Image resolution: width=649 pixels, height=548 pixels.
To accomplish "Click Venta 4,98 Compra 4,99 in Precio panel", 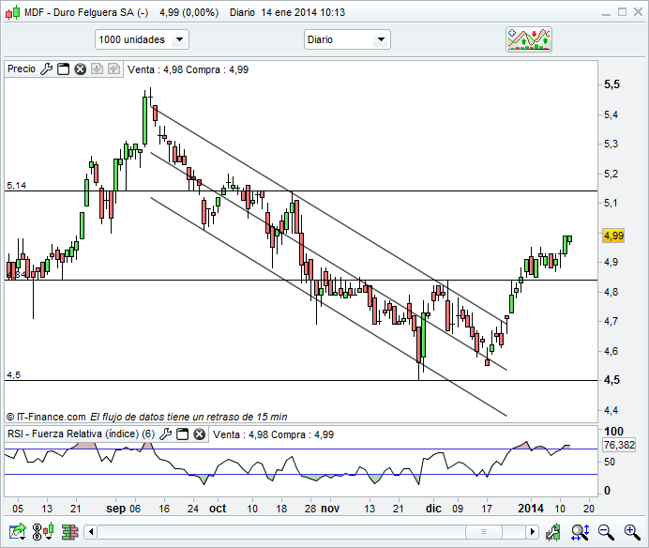I will pos(188,69).
